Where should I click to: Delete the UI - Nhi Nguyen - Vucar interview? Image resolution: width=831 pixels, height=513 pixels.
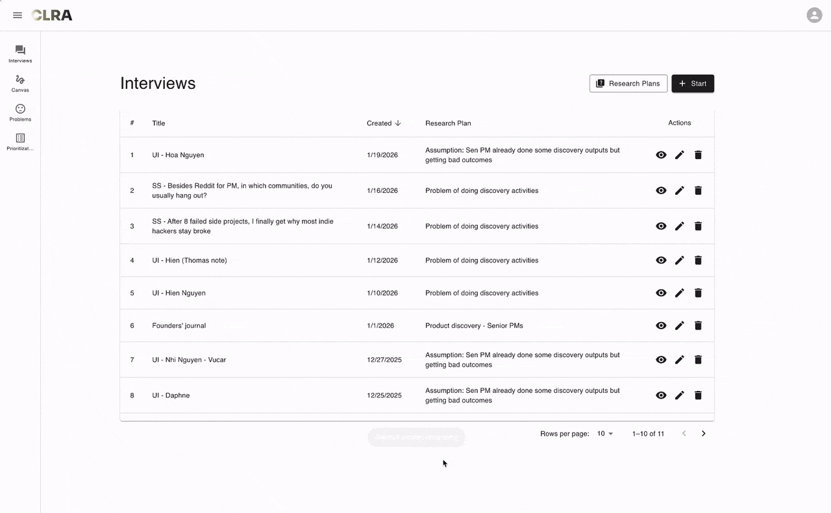coord(698,360)
